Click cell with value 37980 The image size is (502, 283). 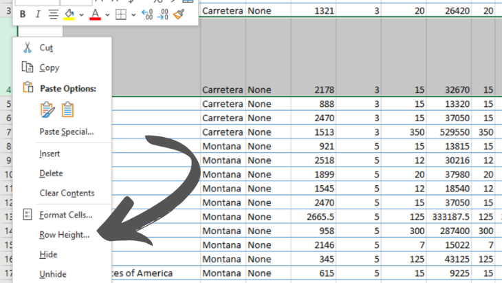coord(448,174)
